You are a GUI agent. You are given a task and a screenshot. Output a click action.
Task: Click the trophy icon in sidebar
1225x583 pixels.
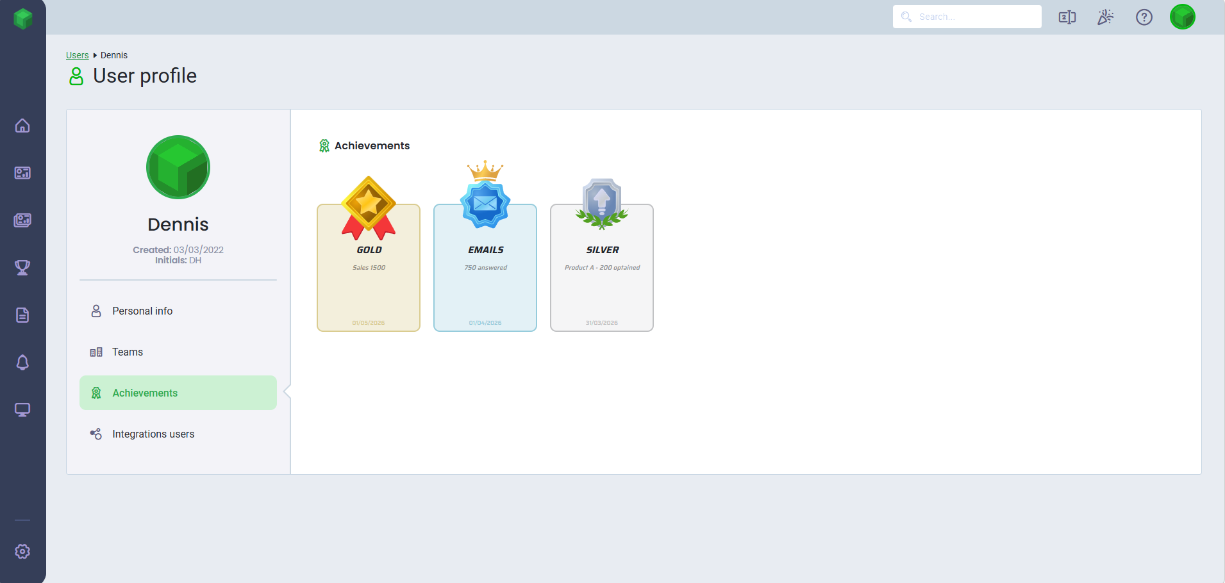pyautogui.click(x=22, y=268)
